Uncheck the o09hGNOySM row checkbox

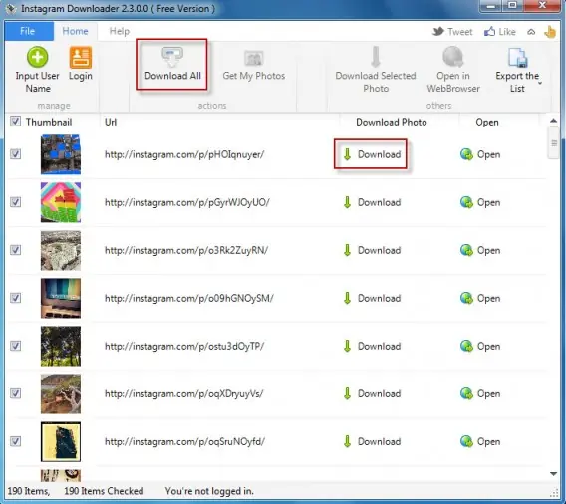pyautogui.click(x=15, y=298)
